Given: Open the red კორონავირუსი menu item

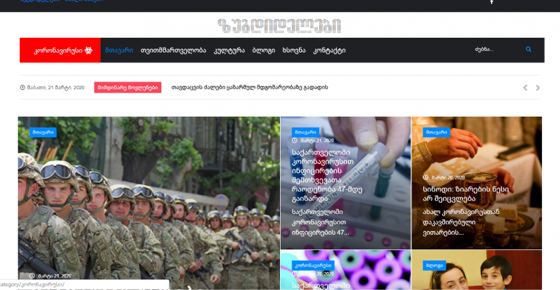Looking at the screenshot, I should pos(60,50).
